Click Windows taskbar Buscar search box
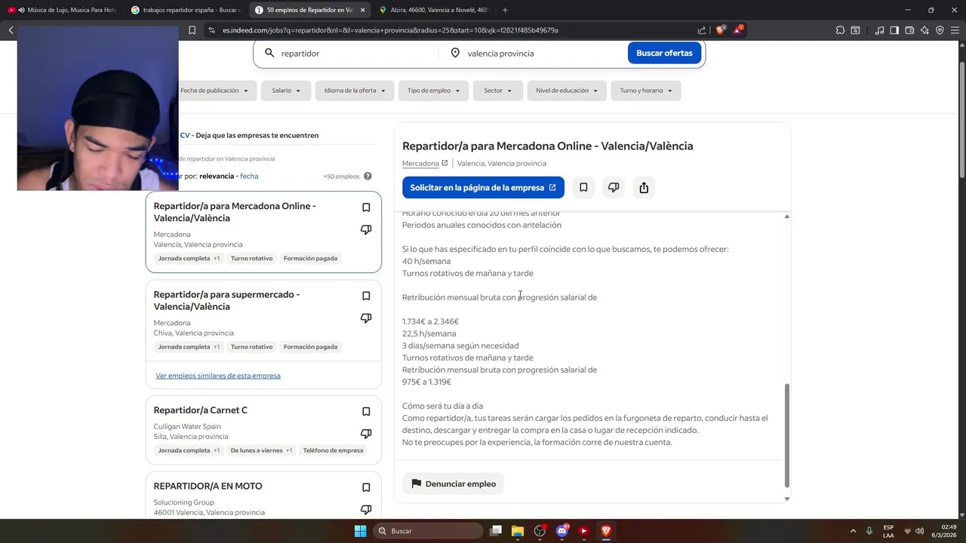The height and width of the screenshot is (543, 966). 429,531
